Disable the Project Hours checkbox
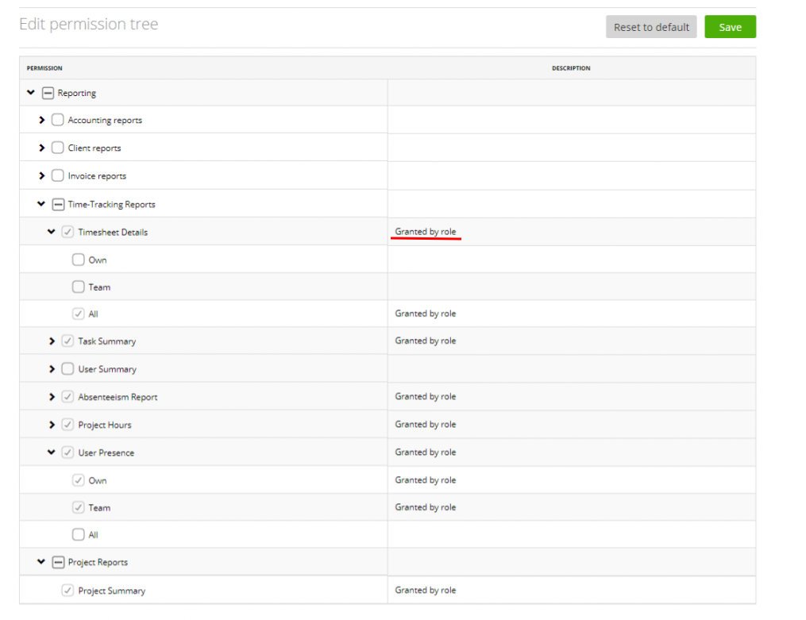 click(67, 425)
